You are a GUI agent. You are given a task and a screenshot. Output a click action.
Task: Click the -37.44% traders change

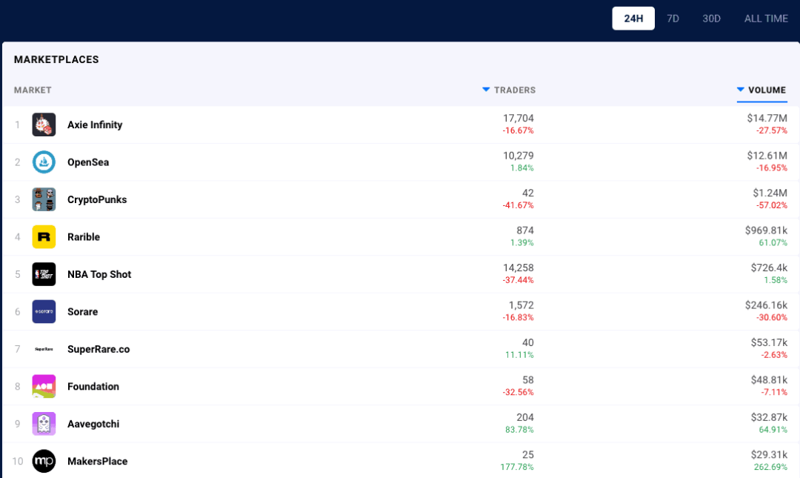click(519, 280)
